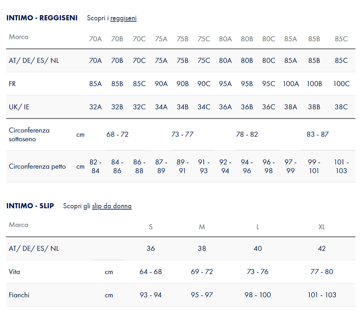Select the 70A column header
Screen dimensions: 360x315
tap(95, 39)
